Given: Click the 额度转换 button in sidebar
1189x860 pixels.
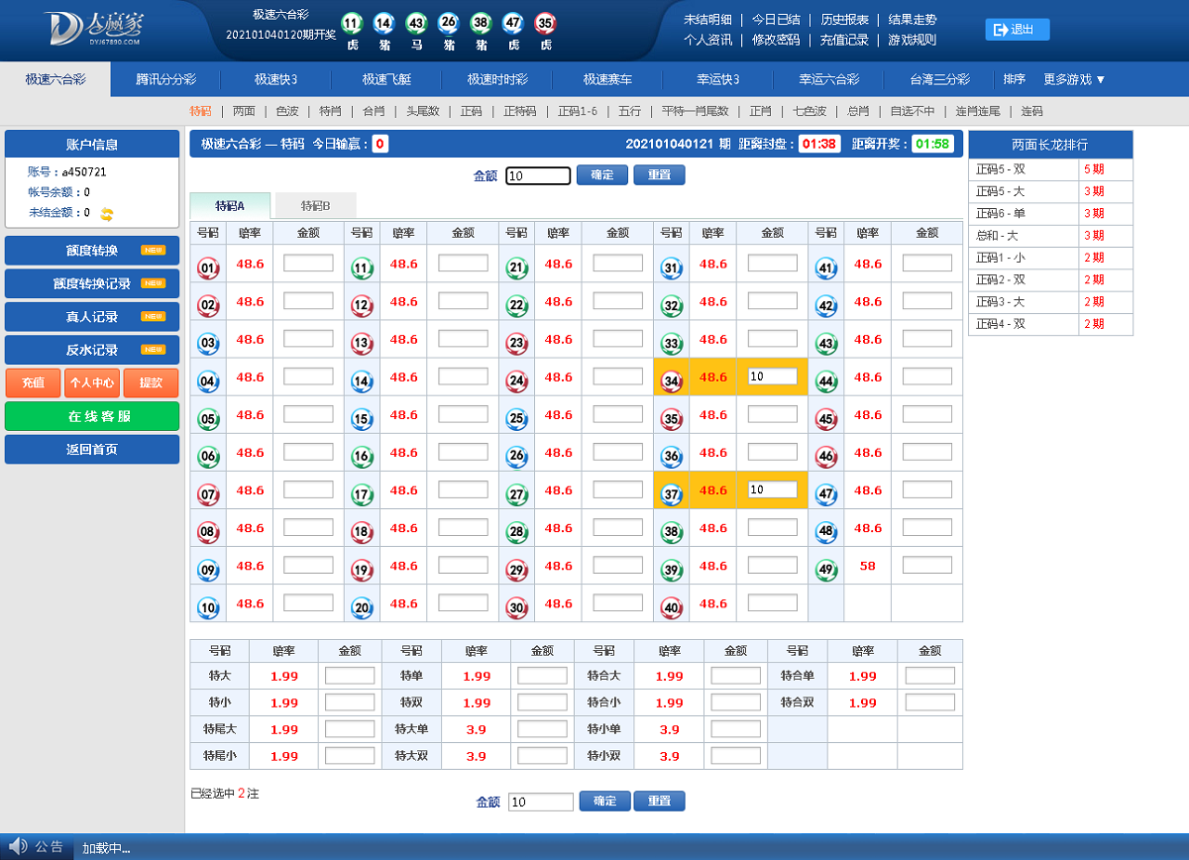Looking at the screenshot, I should coord(92,251).
